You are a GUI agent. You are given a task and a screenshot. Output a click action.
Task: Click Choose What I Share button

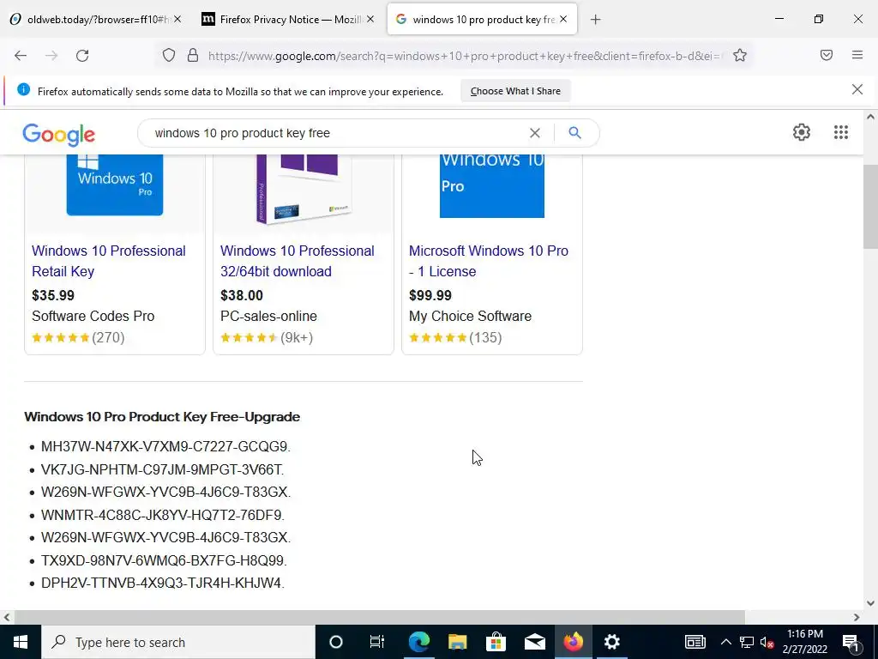[515, 91]
